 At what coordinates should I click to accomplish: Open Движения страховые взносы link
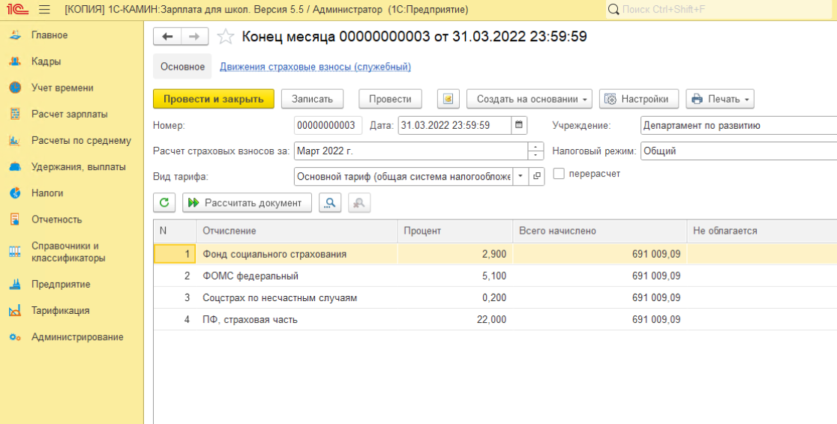pyautogui.click(x=316, y=67)
